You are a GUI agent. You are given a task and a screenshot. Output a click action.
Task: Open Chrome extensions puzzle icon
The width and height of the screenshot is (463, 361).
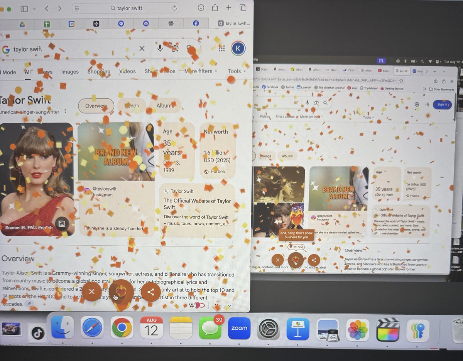(444, 81)
